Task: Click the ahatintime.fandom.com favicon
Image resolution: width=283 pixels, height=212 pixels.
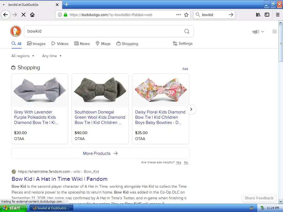Action: 14,172
